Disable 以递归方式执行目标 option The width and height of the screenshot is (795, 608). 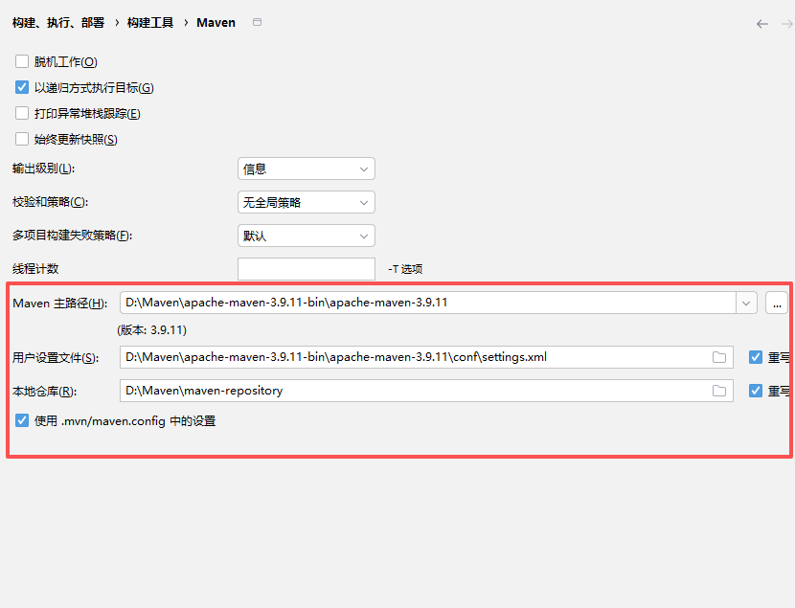(x=21, y=86)
